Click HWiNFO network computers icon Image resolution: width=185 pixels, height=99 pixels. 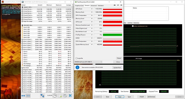(x=42, y=96)
